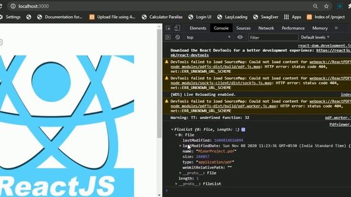Toggle the console sidebar icon
The width and height of the screenshot is (351, 197).
click(168, 37)
